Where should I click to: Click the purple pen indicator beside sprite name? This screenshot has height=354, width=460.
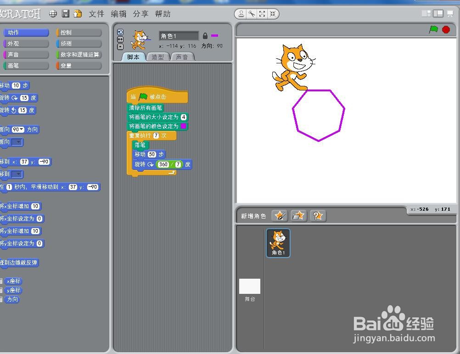tap(214, 35)
